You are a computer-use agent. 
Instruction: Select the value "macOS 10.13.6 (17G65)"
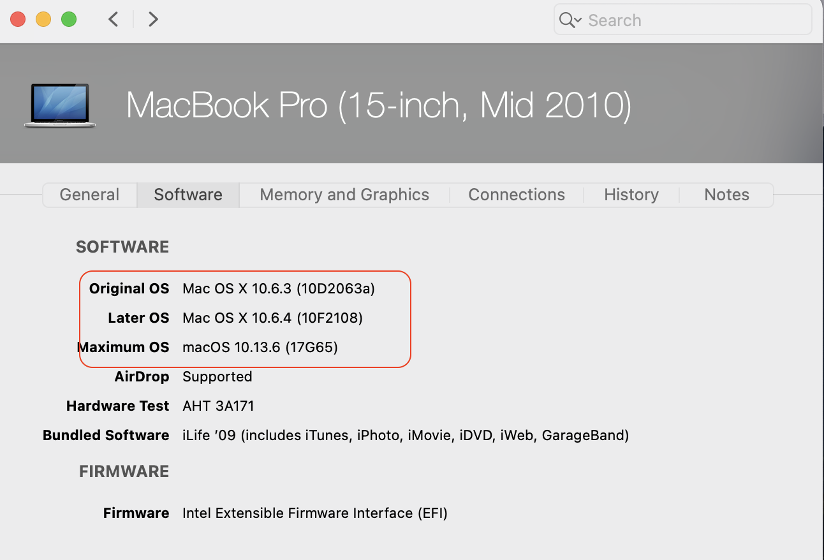(x=260, y=348)
